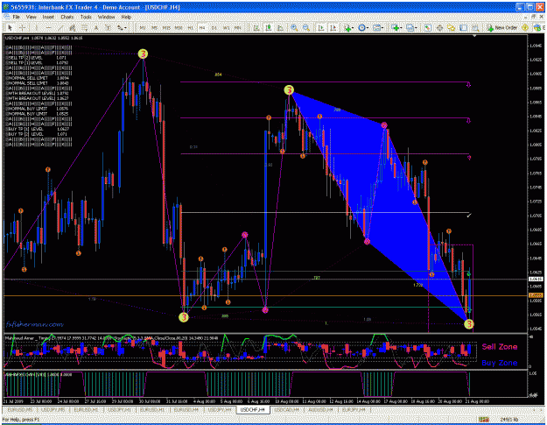Select the Fibonacci Retracement tool
The image size is (547, 425).
click(85, 27)
